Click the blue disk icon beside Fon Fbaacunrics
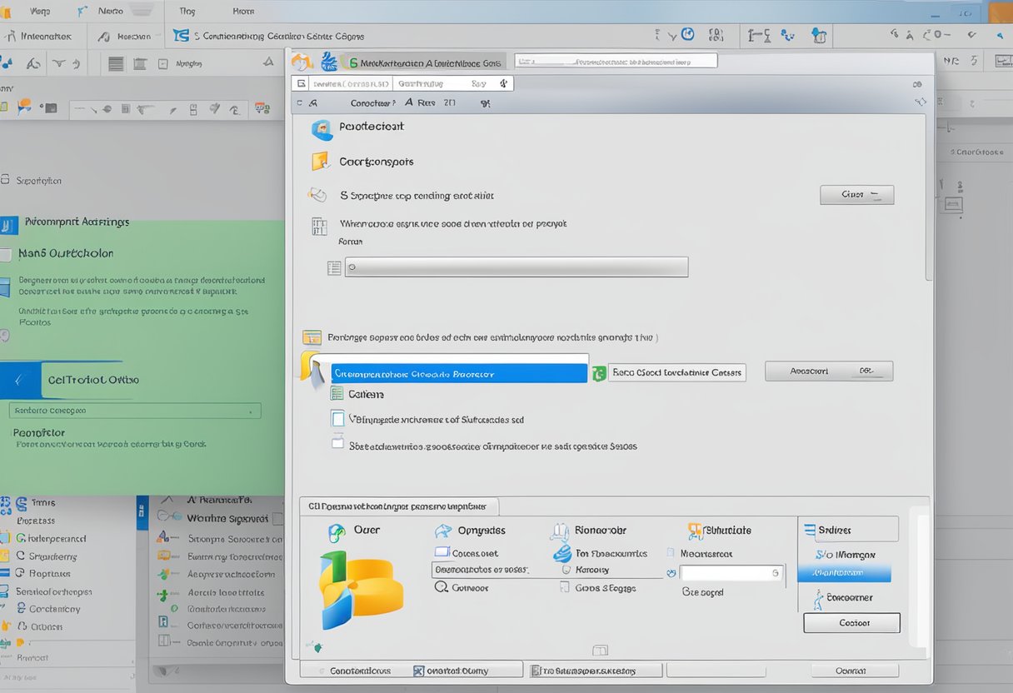This screenshot has width=1013, height=693. click(x=562, y=554)
